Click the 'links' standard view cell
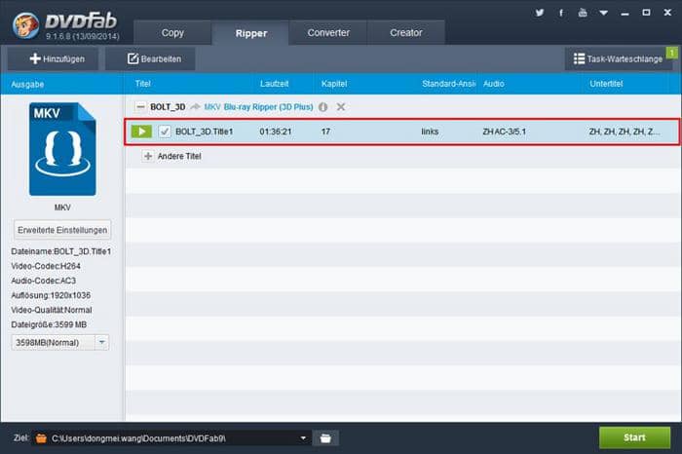 430,132
